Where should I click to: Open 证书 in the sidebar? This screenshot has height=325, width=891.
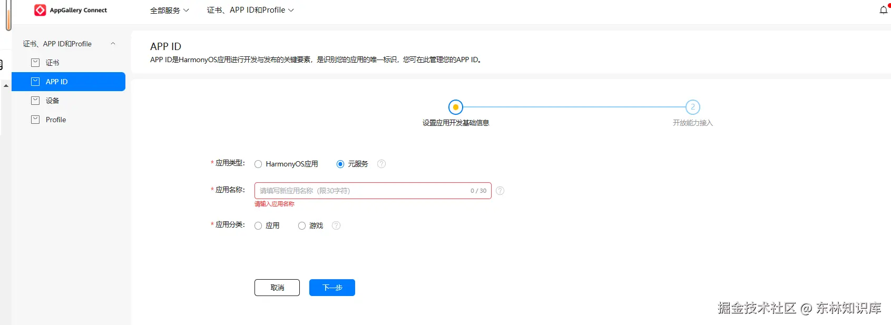68,63
